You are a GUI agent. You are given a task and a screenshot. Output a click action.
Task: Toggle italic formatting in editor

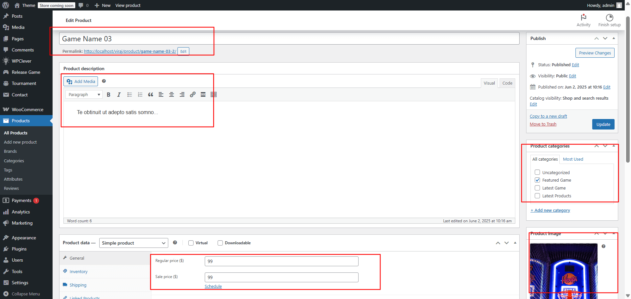click(x=119, y=94)
